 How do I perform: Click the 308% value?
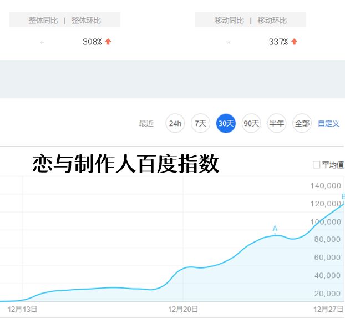(92, 42)
